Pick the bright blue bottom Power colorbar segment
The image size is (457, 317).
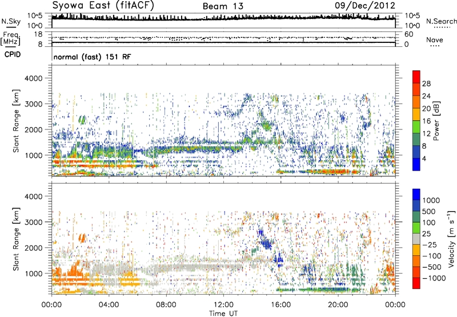tap(416, 165)
